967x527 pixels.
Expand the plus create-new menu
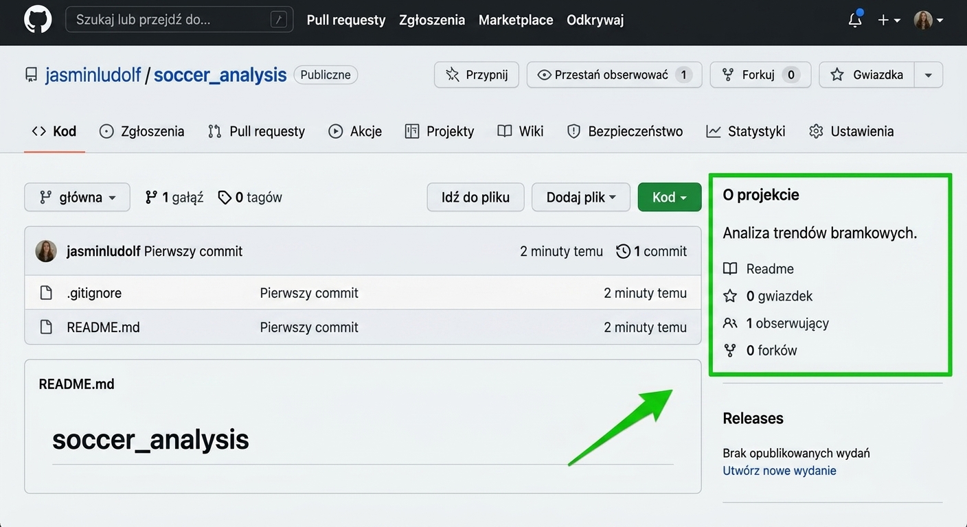click(x=889, y=21)
